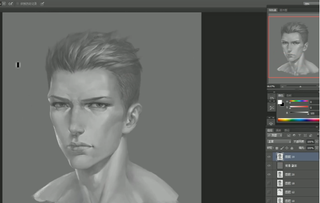Hide layer 图层 19 via eye icon
Image resolution: width=320 pixels, height=203 pixels.
pos(269,157)
